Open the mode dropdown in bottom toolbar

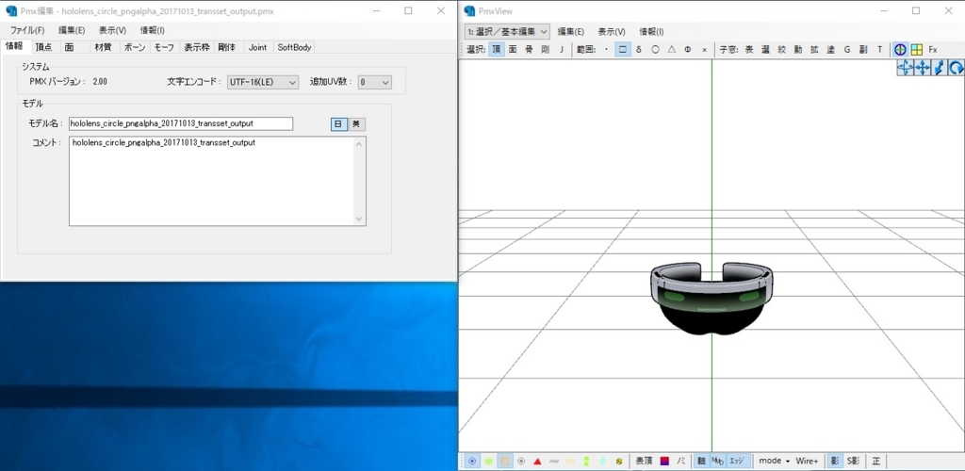coord(775,462)
